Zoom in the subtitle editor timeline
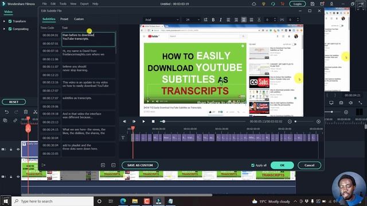This screenshot has width=367, height=206. pyautogui.click(x=318, y=121)
